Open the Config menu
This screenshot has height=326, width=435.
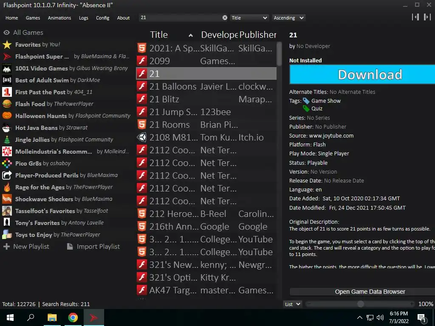(103, 18)
